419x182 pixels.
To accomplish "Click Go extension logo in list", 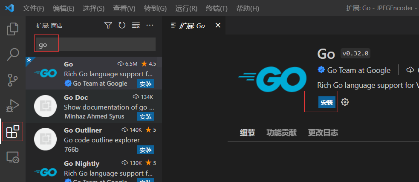I will tap(46, 73).
